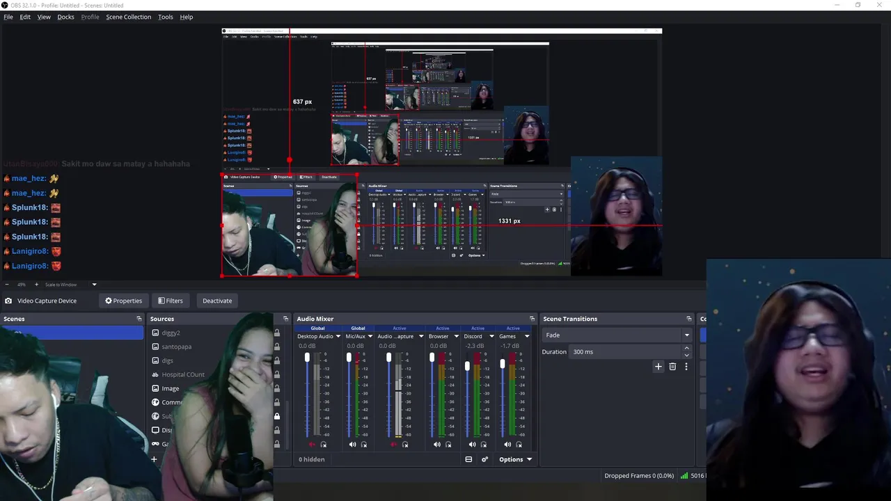The width and height of the screenshot is (891, 501).
Task: Toggle lock on digs source
Action: pos(277,360)
